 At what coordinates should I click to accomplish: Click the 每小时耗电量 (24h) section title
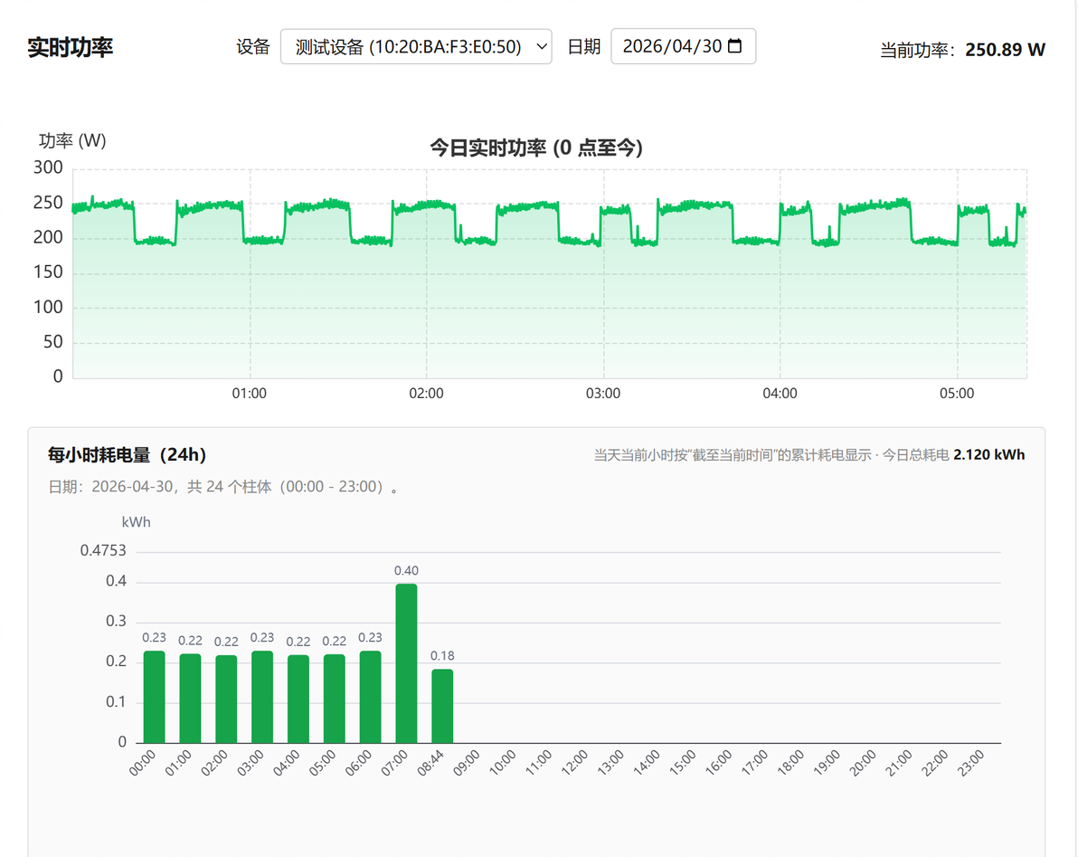(128, 454)
